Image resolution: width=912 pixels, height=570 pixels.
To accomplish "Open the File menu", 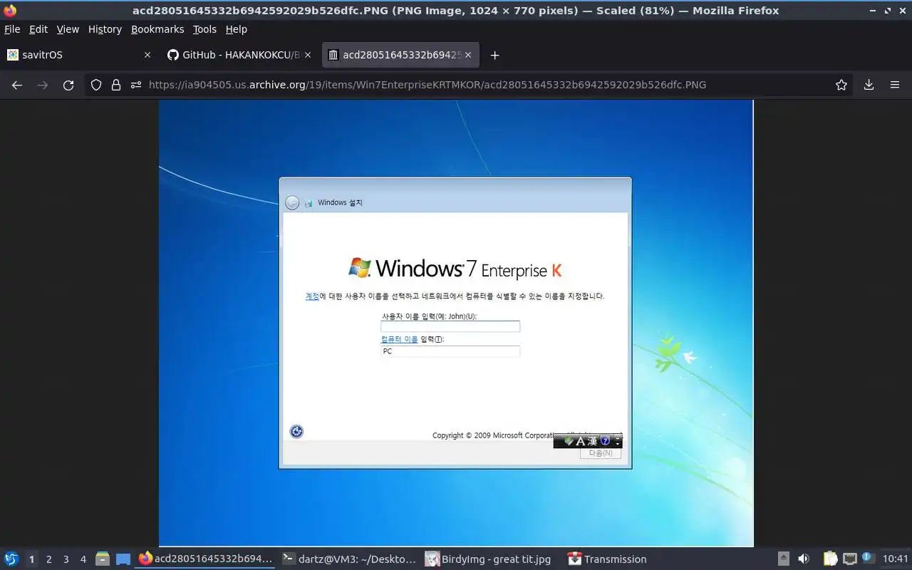I will (12, 29).
